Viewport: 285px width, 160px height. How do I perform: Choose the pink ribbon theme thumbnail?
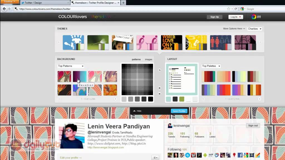147,42
